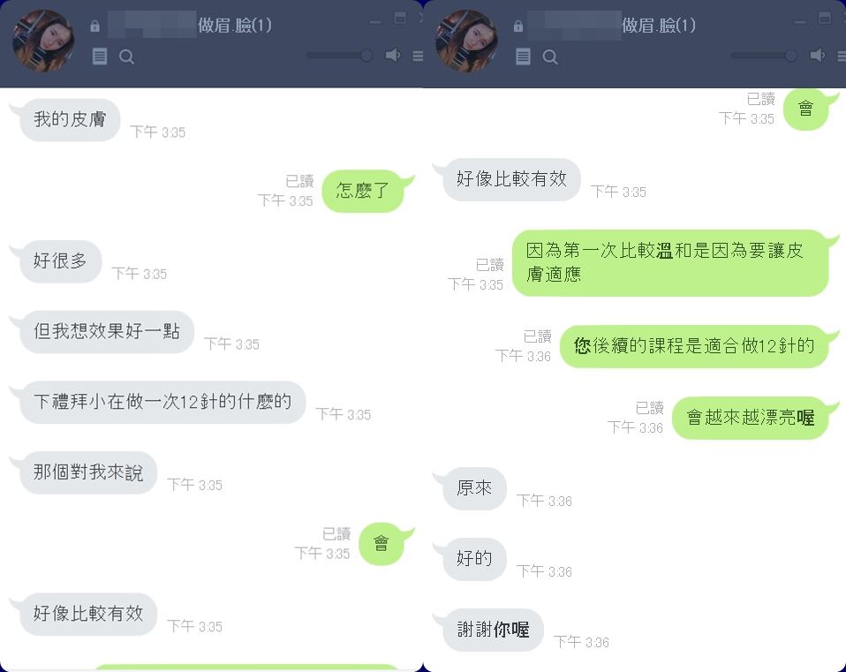Screen dimensions: 846x672
Task: Open the hamburger menu in left chat header
Action: click(418, 56)
